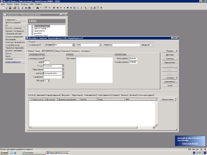Click the question mark Help toolbar icon
The height and width of the screenshot is (155, 207).
(x=101, y=8)
